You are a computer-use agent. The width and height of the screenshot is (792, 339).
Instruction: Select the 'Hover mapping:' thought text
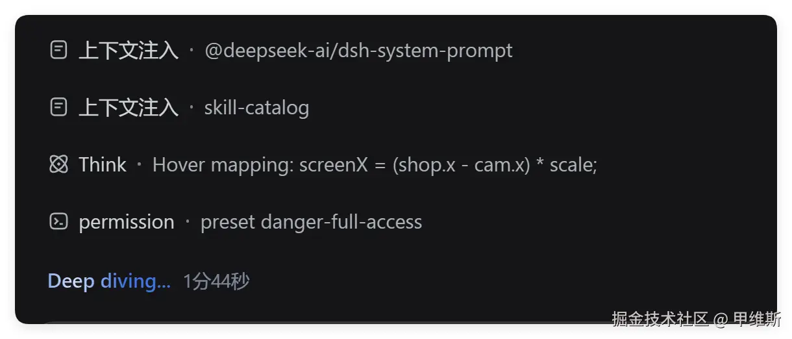(223, 165)
